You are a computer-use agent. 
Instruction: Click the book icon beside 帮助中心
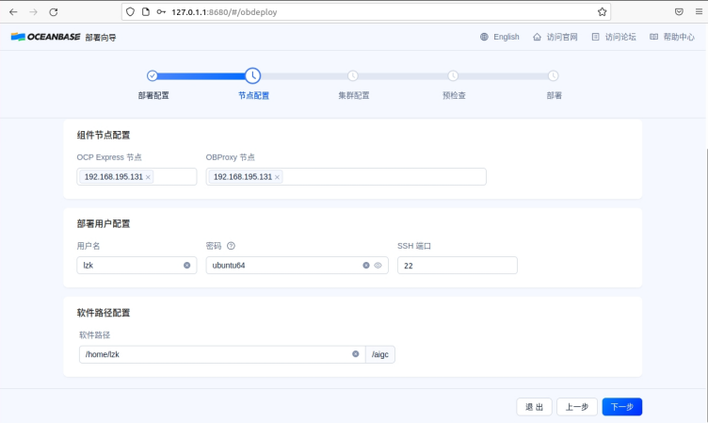[x=653, y=37]
